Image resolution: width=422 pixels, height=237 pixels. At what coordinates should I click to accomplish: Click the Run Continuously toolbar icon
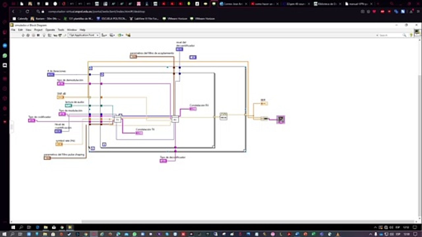pos(28,35)
